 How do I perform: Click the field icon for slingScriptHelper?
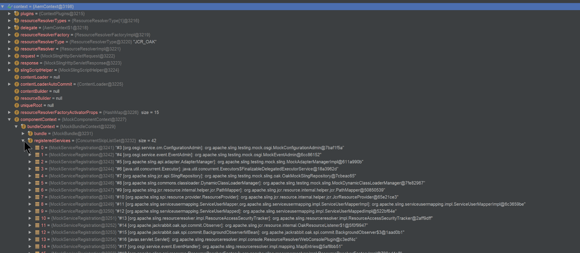coord(16,70)
